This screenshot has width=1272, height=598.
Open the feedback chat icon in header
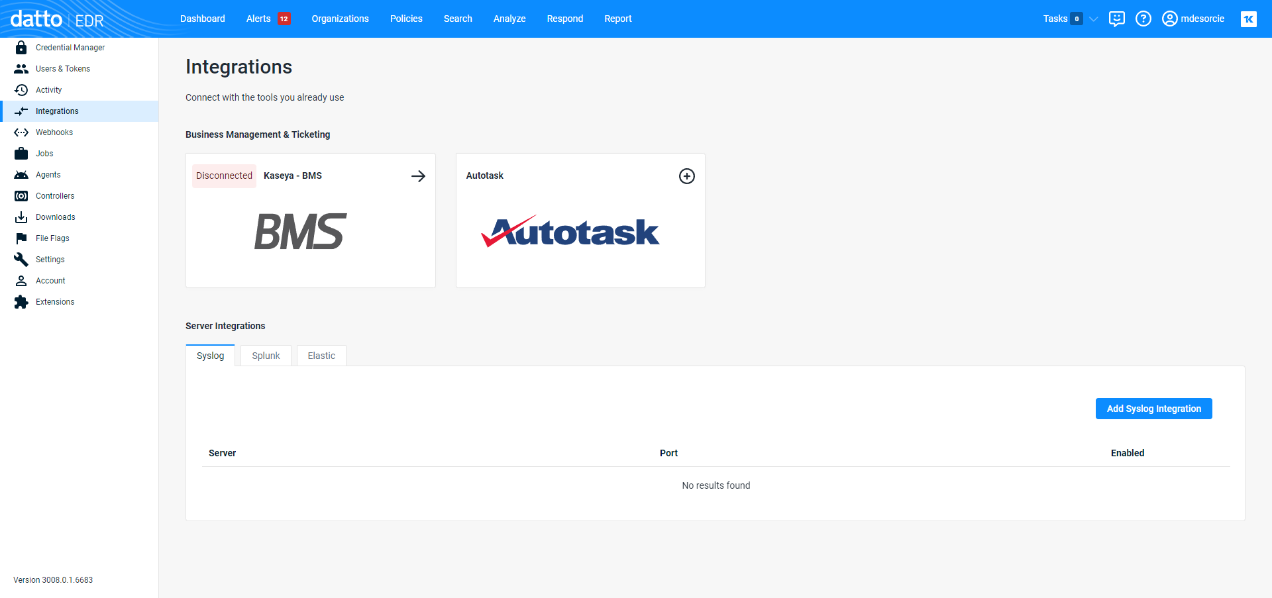(x=1117, y=19)
